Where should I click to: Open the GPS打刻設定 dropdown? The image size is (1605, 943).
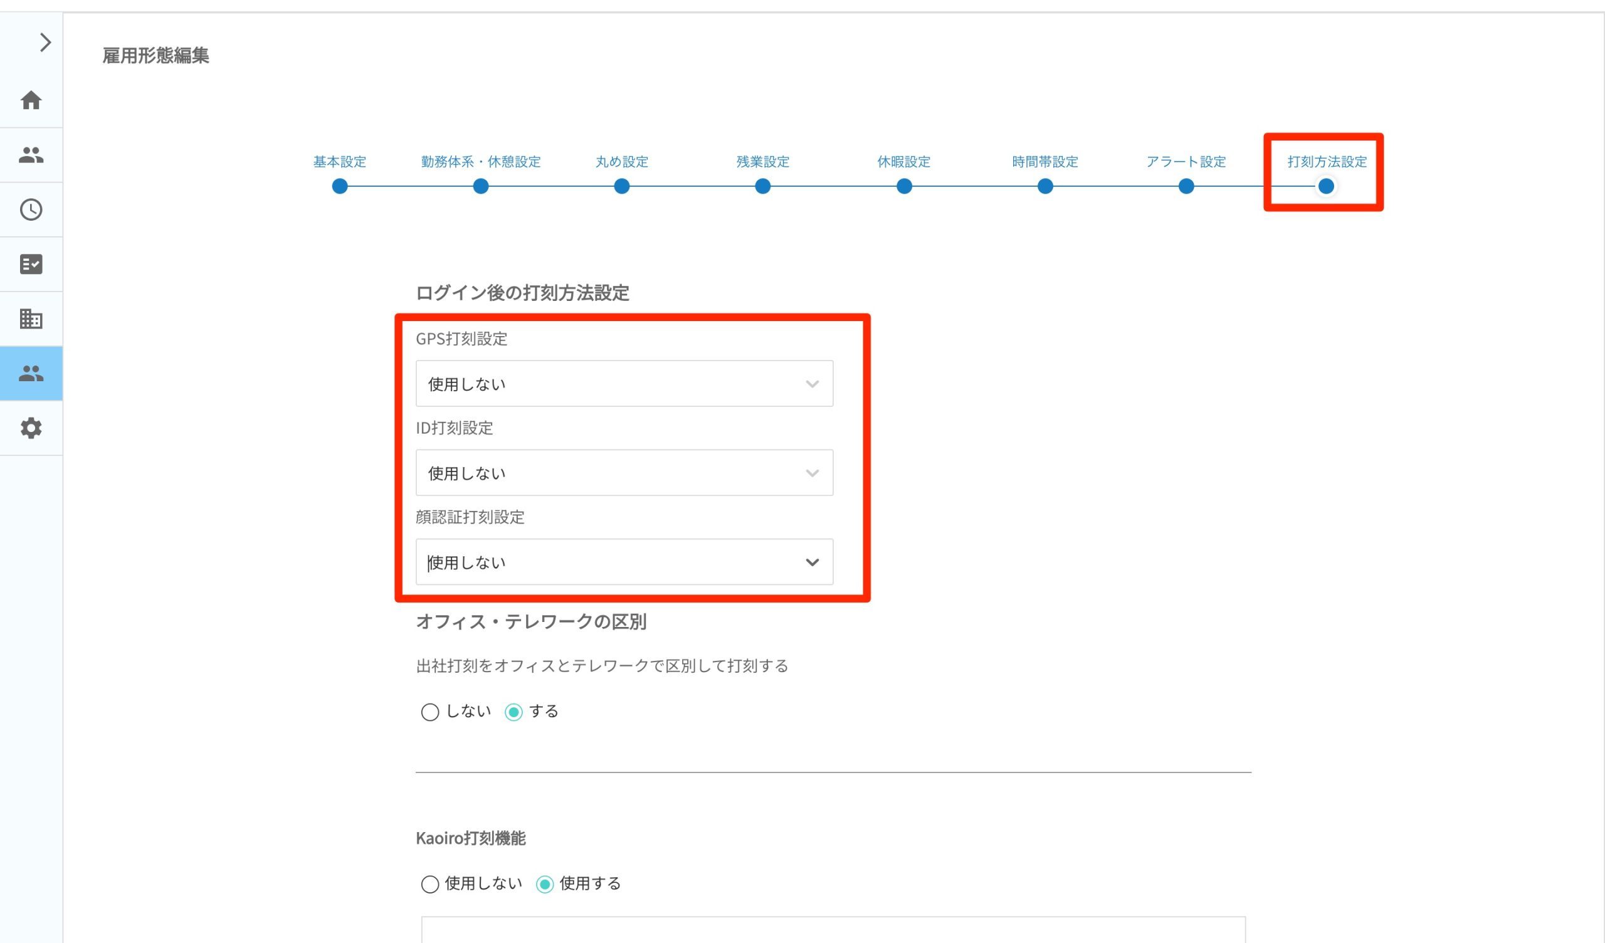(x=624, y=384)
